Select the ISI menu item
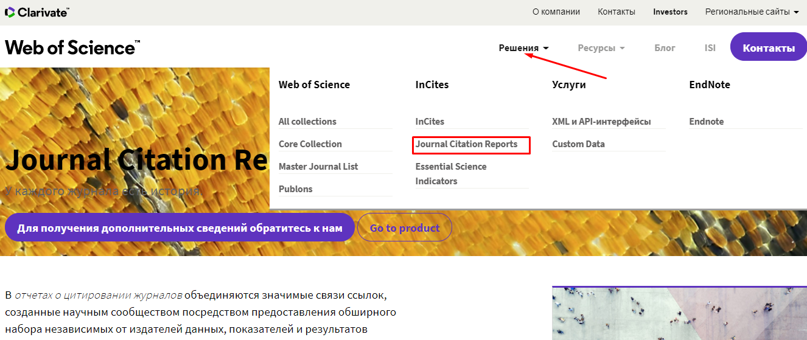 coord(710,48)
